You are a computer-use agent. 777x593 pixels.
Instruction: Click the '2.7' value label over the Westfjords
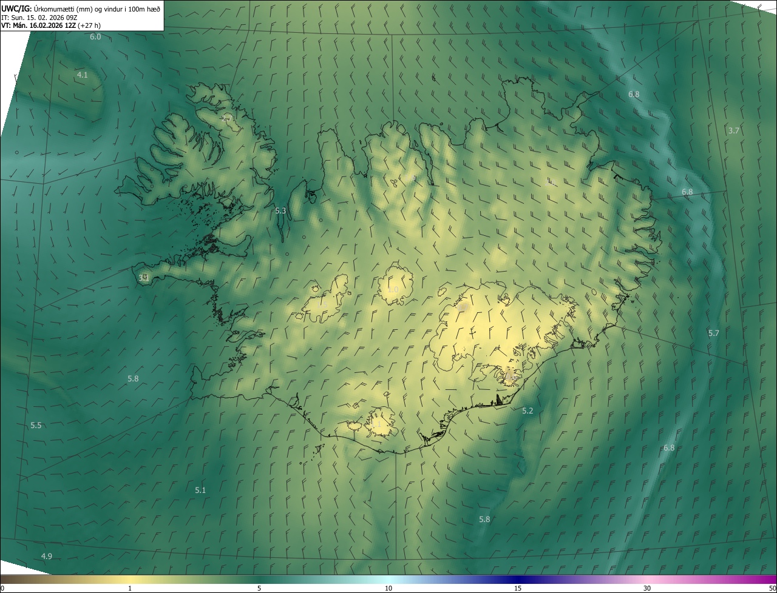(x=228, y=118)
